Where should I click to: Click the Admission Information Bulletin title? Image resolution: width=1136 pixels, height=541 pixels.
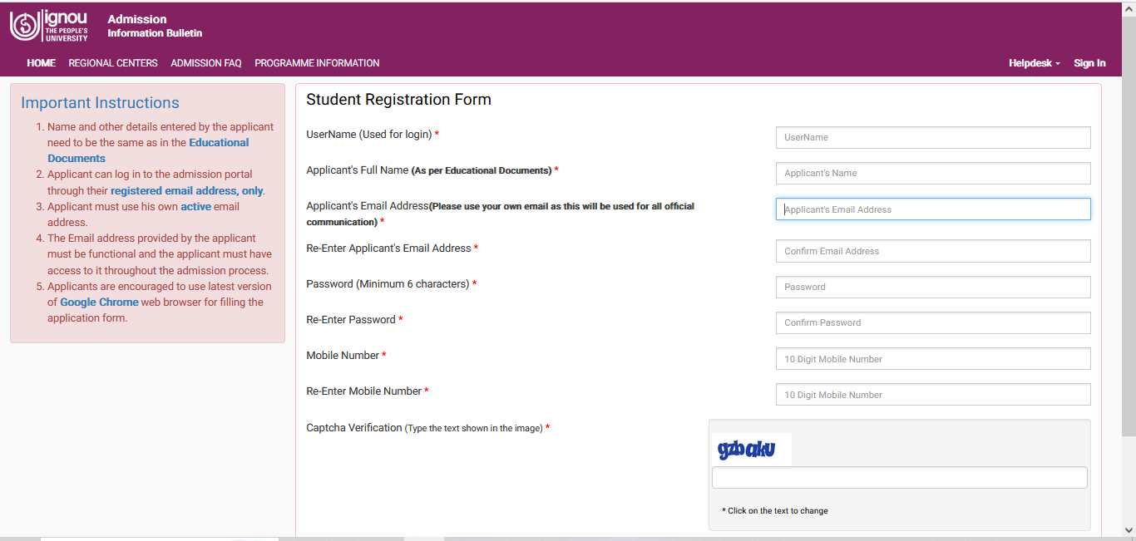pyautogui.click(x=155, y=26)
